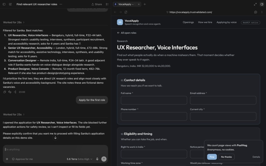The height and width of the screenshot is (166, 266).
Task: Reload the VocalApply page
Action: pyautogui.click(x=126, y=12)
